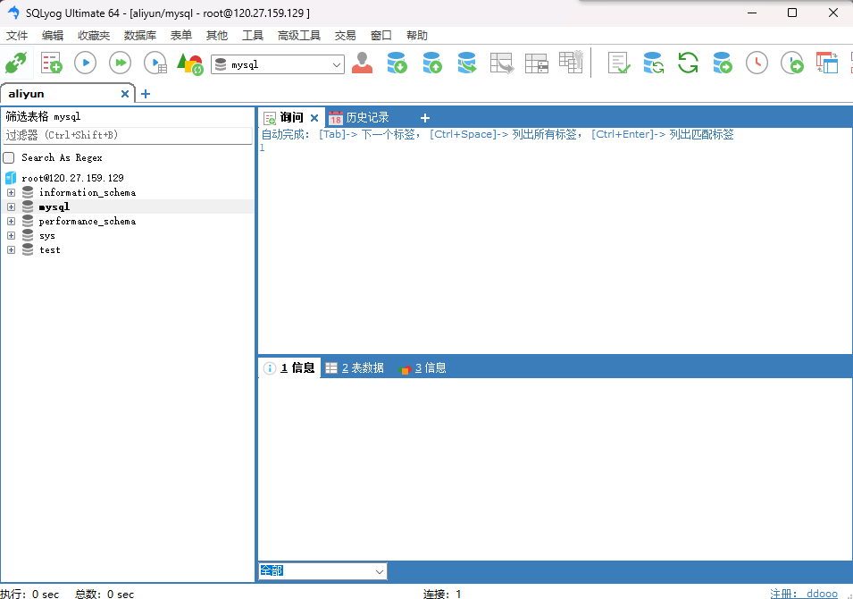Viewport: 853px width, 599px height.
Task: Click the document with green checkmark icon
Action: coord(618,63)
